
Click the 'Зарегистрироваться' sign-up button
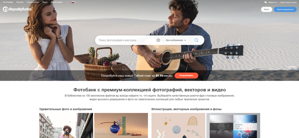click(x=285, y=9)
